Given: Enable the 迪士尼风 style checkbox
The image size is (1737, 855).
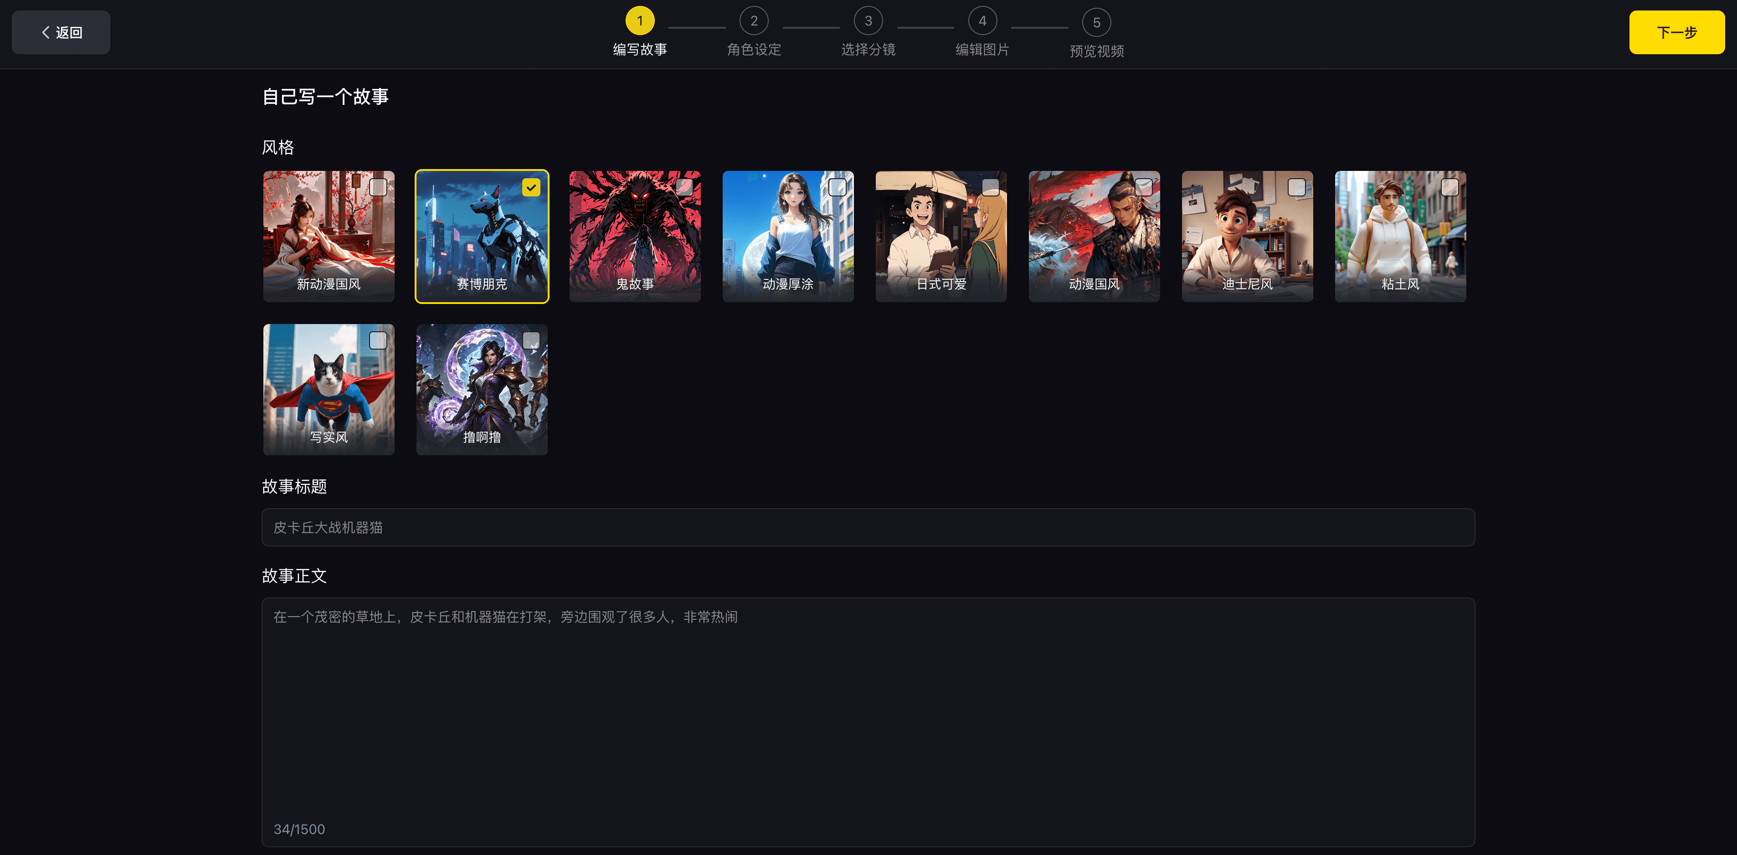Looking at the screenshot, I should click(x=1296, y=187).
